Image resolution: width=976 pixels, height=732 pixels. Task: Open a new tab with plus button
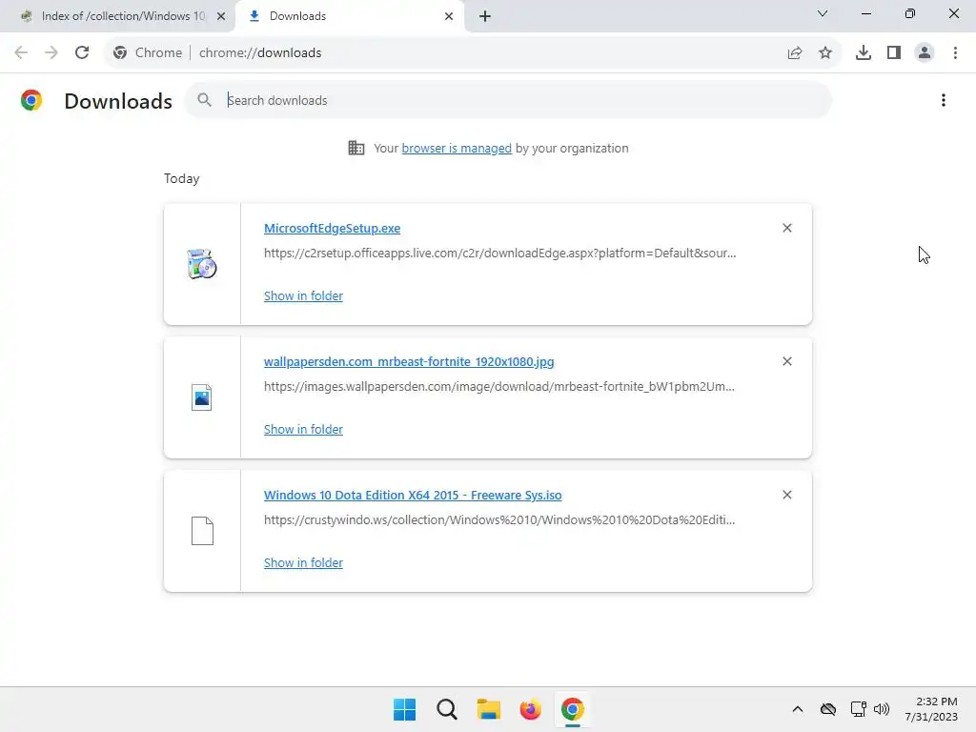(x=485, y=16)
